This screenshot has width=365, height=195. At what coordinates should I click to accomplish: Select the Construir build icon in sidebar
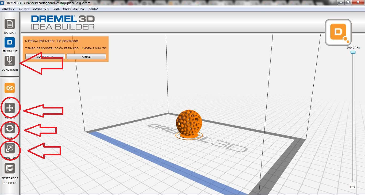point(10,61)
